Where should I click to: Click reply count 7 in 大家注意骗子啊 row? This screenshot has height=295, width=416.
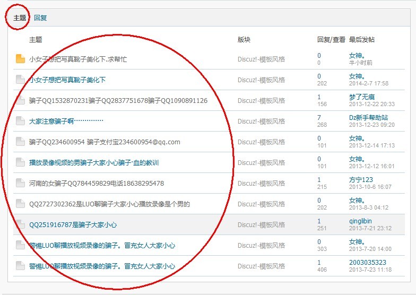[319, 118]
